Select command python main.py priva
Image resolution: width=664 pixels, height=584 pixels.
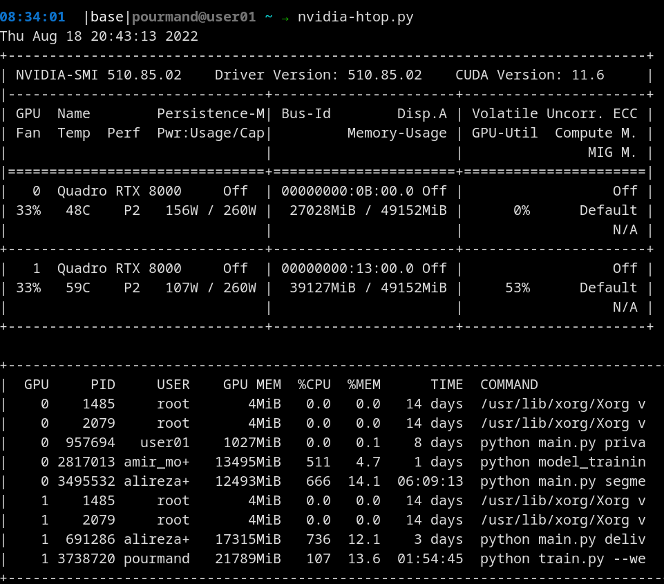pyautogui.click(x=563, y=442)
